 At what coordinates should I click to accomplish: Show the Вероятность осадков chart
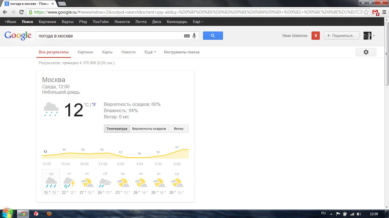pos(149,129)
